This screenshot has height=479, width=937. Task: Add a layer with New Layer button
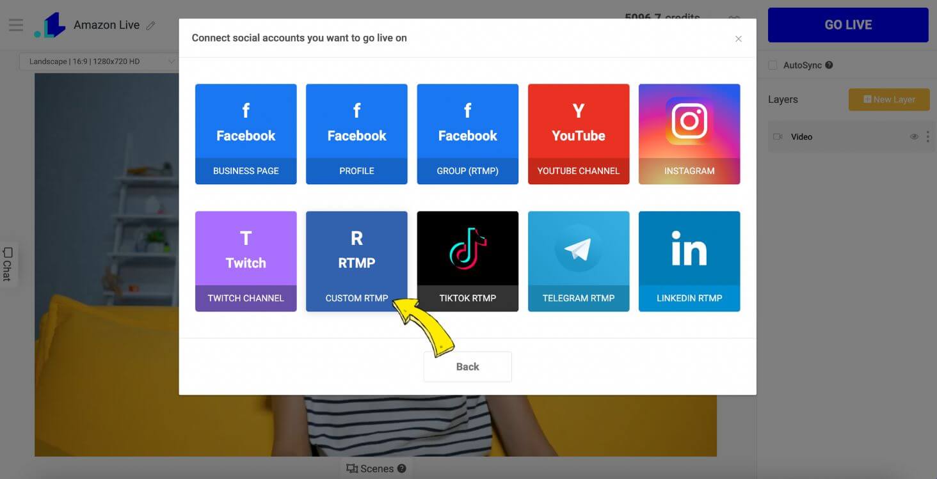pos(889,99)
